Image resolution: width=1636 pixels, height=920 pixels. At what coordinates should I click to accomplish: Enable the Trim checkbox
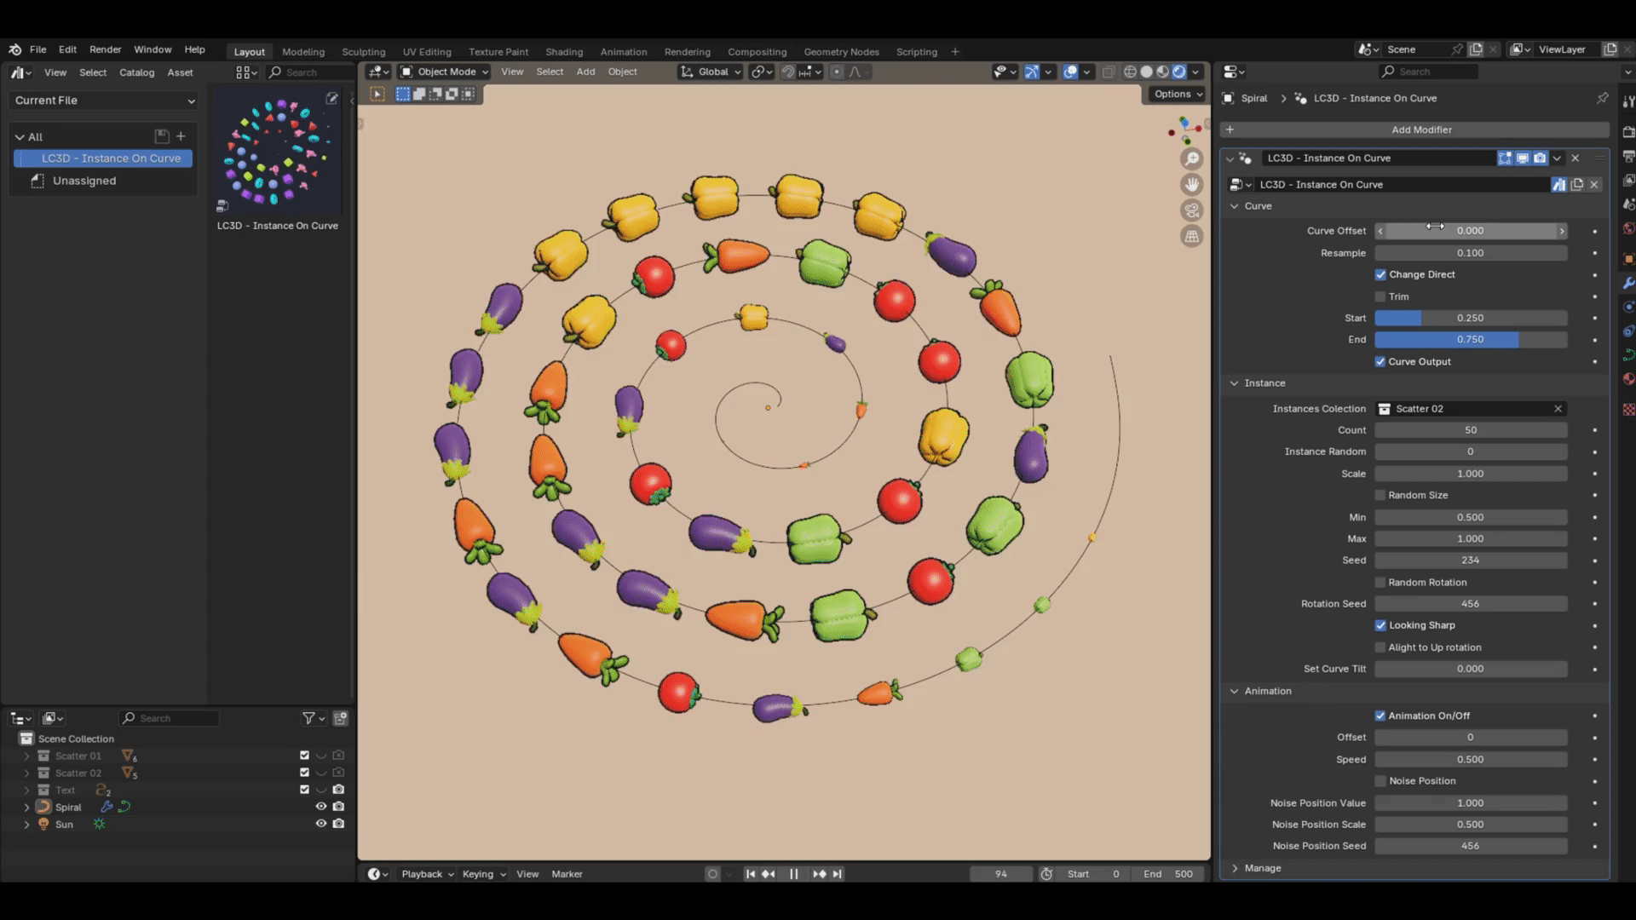tap(1380, 296)
